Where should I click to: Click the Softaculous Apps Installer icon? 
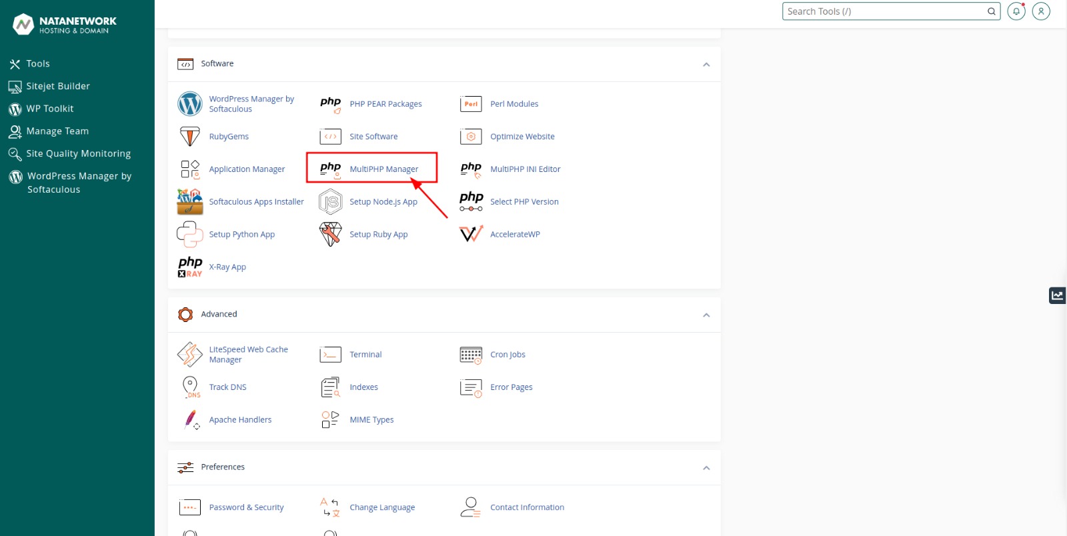click(x=190, y=202)
